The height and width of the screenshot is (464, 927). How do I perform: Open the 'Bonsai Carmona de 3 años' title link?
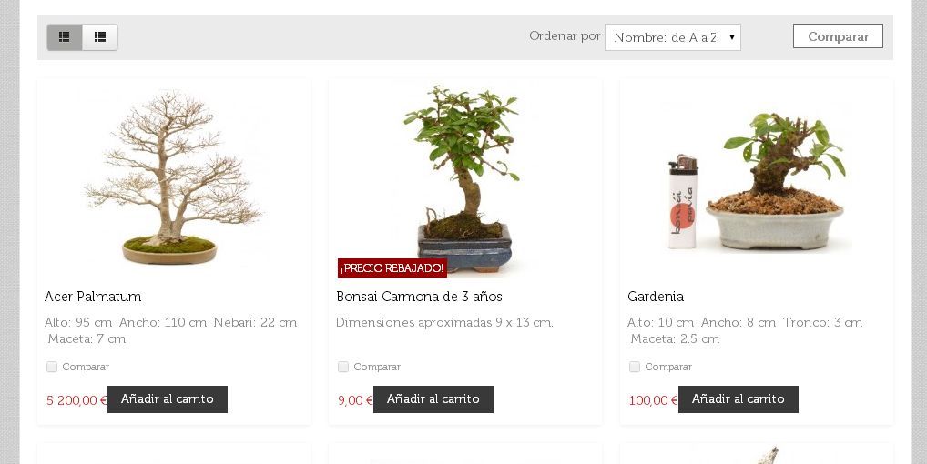pos(419,297)
